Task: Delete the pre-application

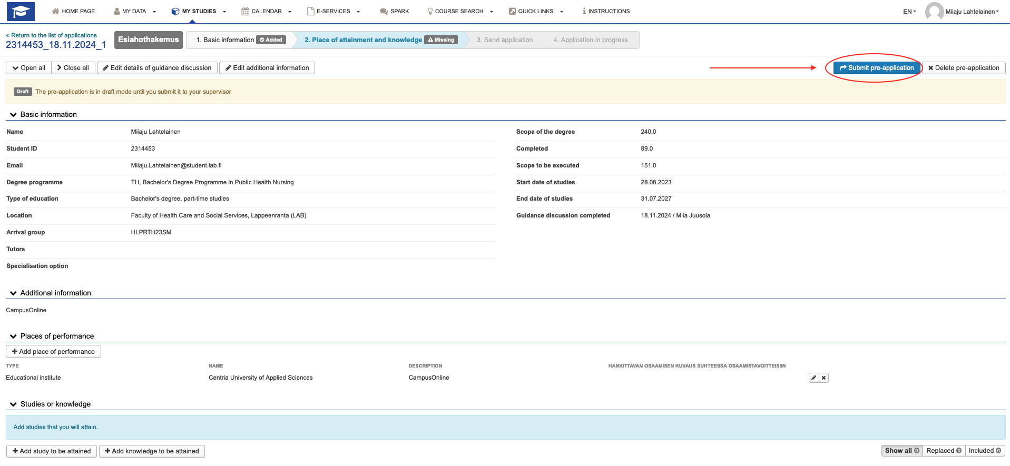Action: pyautogui.click(x=964, y=68)
